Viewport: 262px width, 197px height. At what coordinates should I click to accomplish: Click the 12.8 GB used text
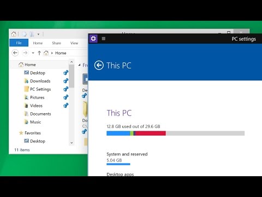133,126
